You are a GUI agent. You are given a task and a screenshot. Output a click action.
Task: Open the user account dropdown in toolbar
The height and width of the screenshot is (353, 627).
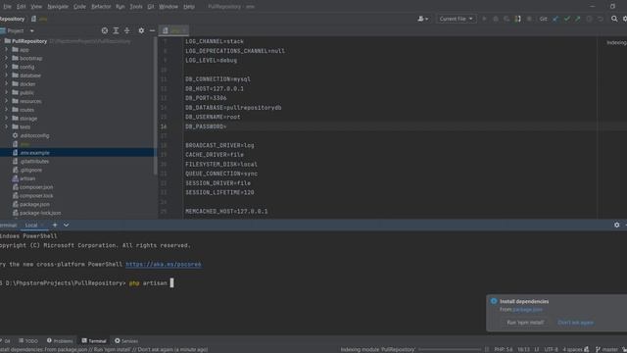pos(422,19)
